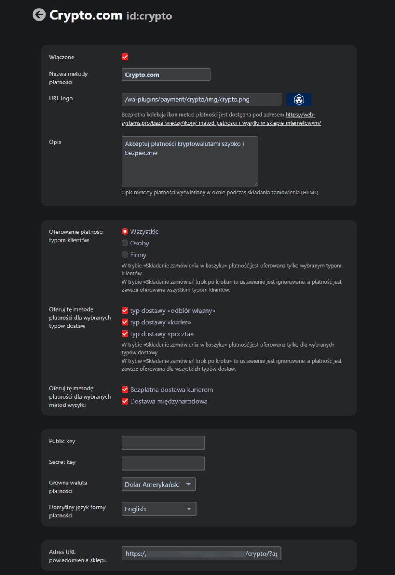The height and width of the screenshot is (575, 395).
Task: Uncheck Bezpłatna dostawa kurierem
Action: [x=125, y=390]
